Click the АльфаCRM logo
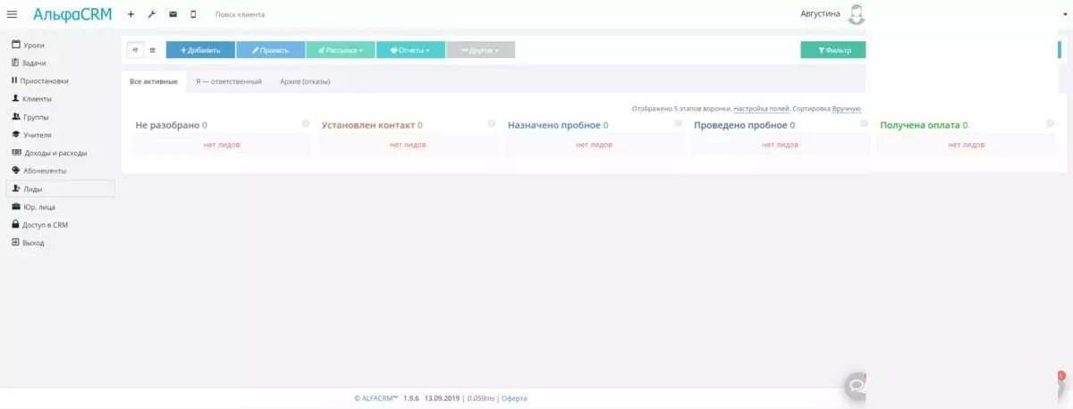The image size is (1073, 409). [x=72, y=14]
